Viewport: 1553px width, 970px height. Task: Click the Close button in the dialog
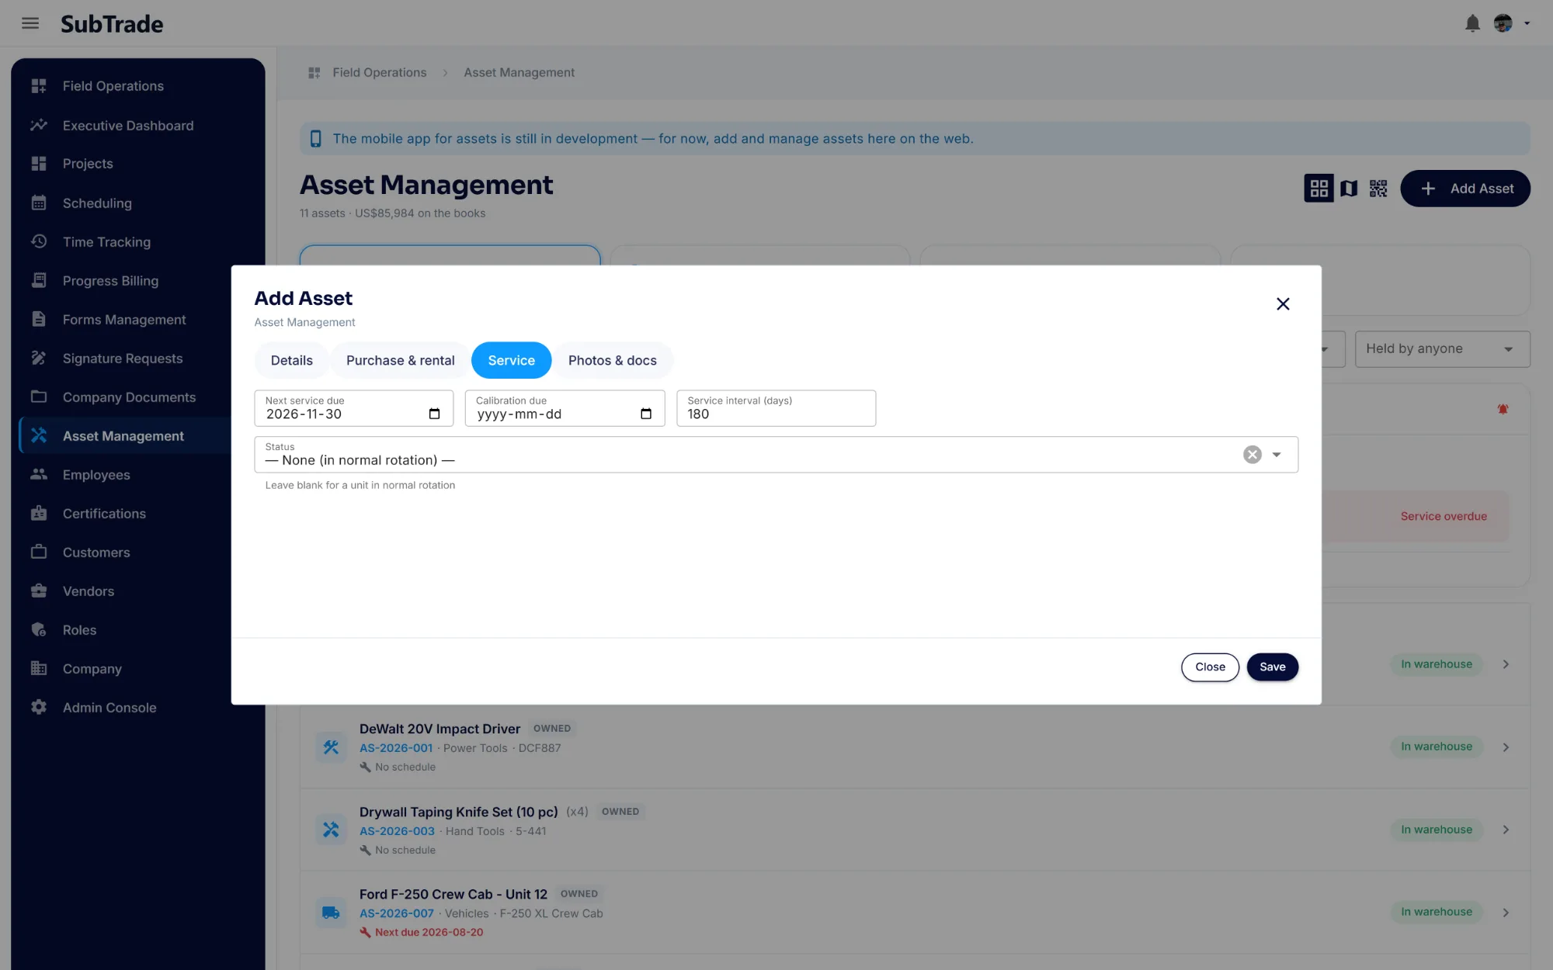coord(1210,667)
